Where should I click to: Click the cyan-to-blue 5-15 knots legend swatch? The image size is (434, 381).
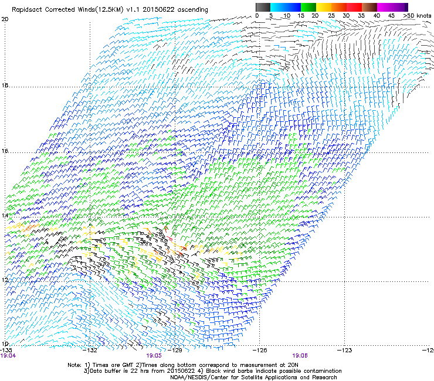[286, 7]
